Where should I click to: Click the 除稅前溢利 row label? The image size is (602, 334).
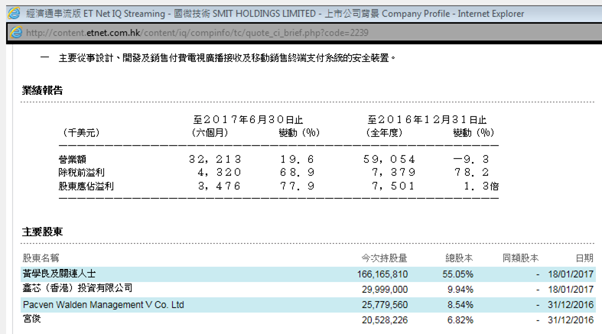[x=81, y=173]
